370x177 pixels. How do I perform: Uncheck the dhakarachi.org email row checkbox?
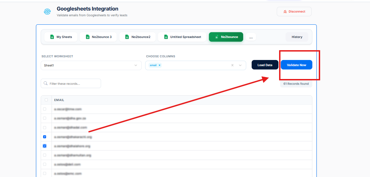click(x=45, y=137)
